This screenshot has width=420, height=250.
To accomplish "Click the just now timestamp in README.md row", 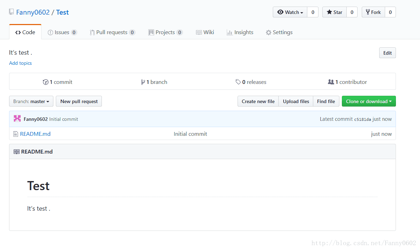I will [381, 134].
